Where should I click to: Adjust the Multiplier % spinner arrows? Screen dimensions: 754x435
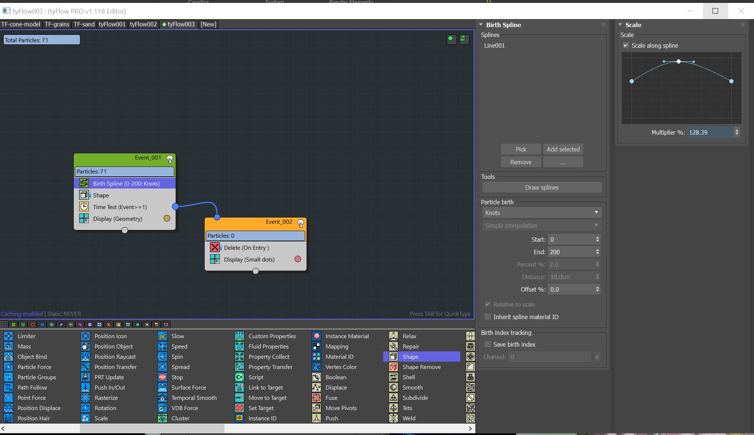[737, 132]
